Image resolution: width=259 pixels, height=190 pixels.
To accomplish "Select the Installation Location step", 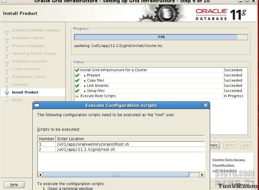I will click(29, 61).
